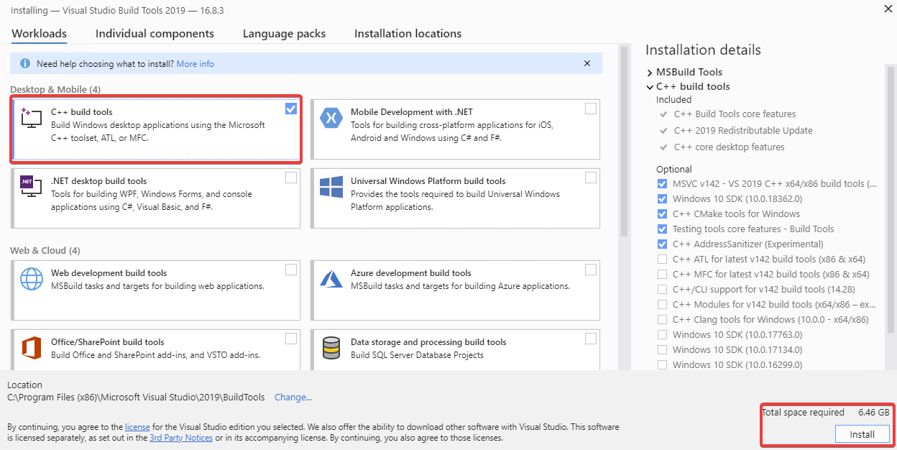Enable C++ MFC for latest v142 build tools
Viewport: 897px width, 450px height.
662,274
